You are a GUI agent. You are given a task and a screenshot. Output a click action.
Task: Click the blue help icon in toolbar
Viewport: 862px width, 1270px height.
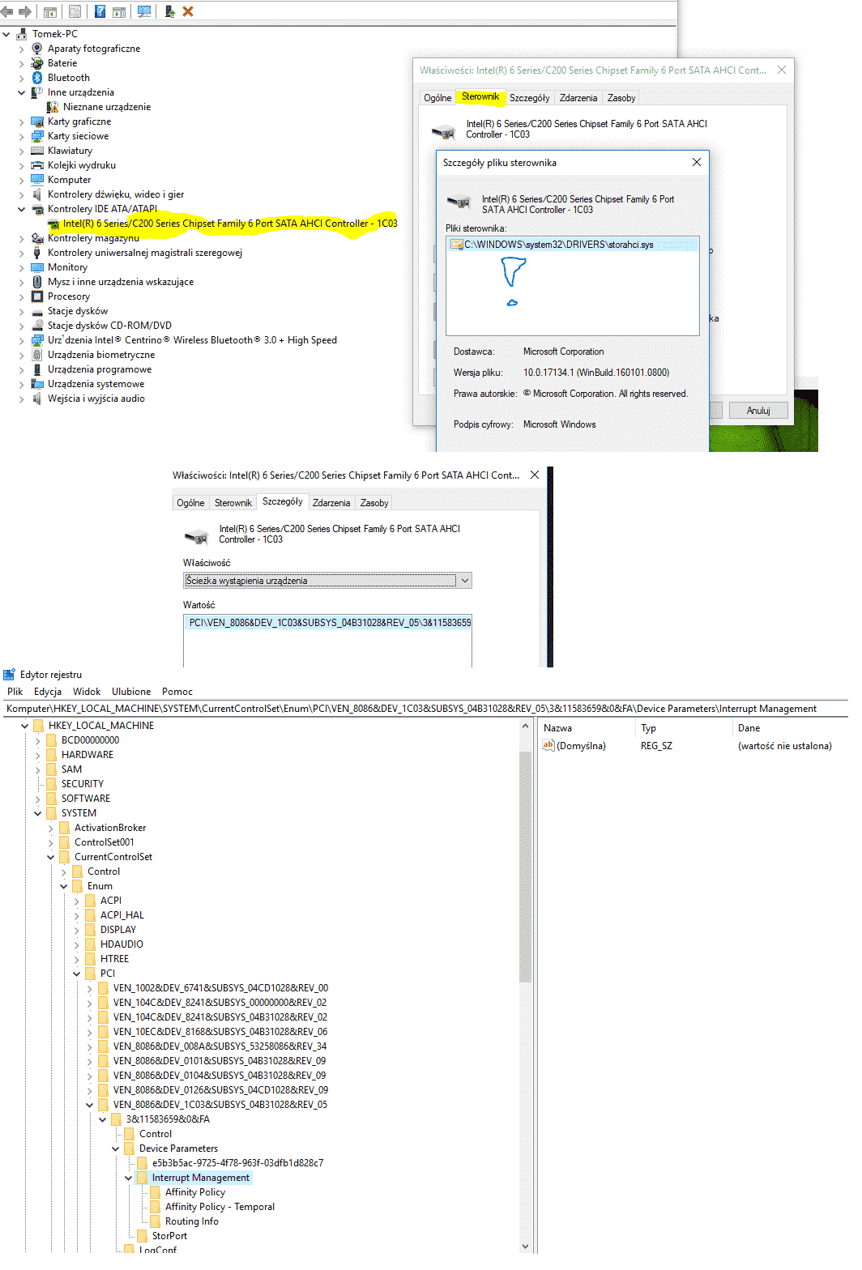click(100, 11)
